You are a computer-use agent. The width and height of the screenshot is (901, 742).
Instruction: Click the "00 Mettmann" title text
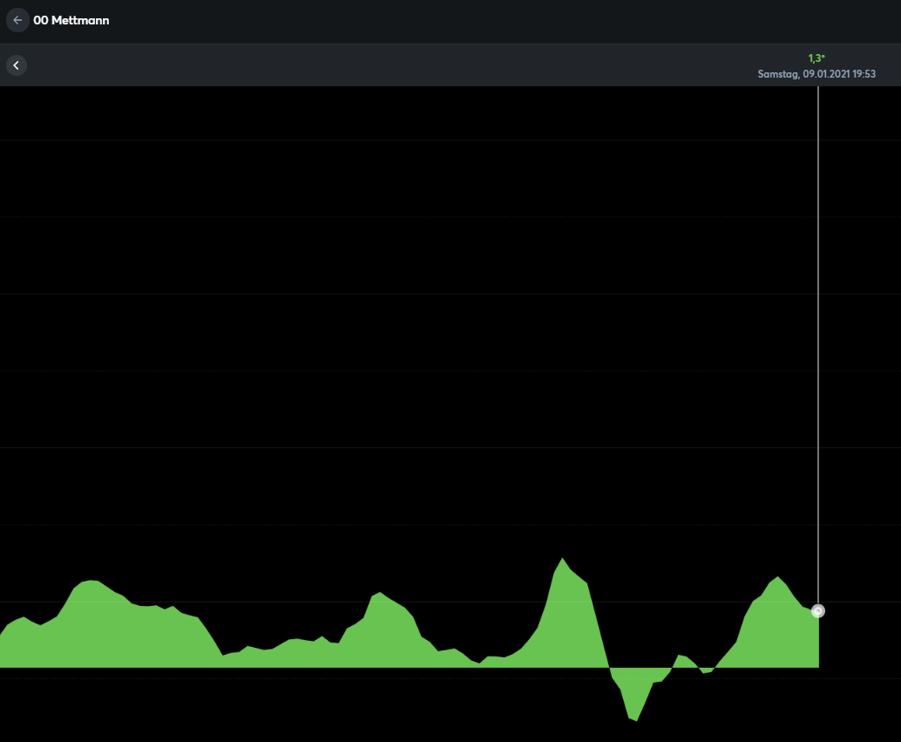tap(71, 20)
